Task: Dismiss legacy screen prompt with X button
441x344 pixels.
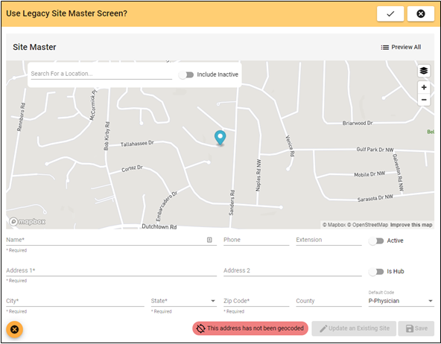Action: coord(420,13)
